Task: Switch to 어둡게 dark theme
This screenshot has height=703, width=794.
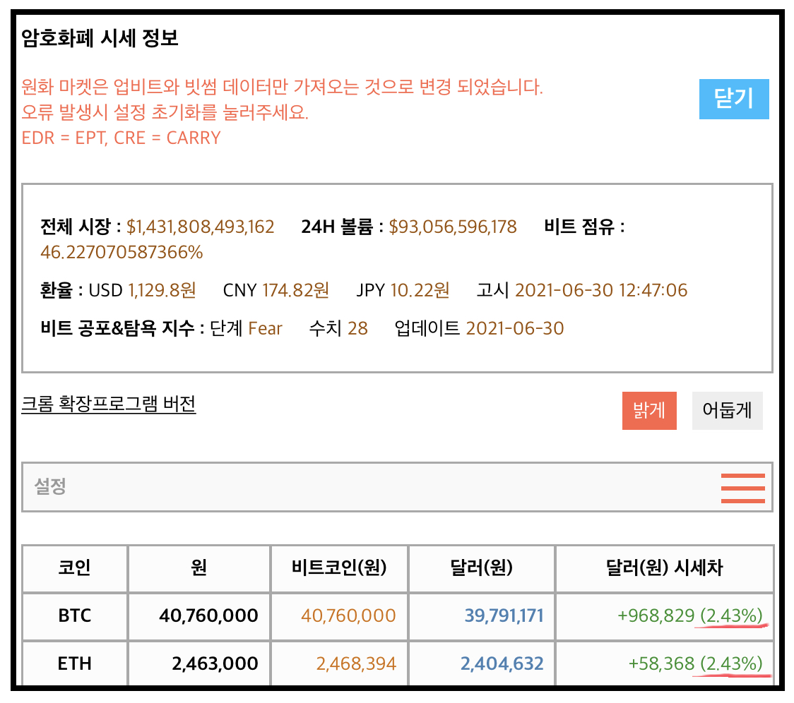Action: click(727, 410)
